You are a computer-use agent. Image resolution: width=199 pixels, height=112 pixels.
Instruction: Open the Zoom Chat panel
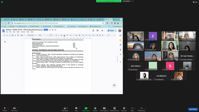76,109
